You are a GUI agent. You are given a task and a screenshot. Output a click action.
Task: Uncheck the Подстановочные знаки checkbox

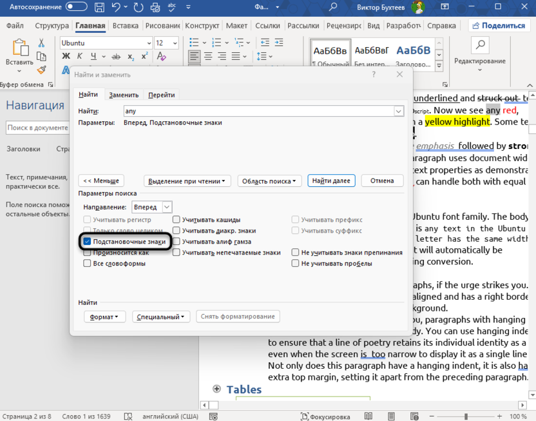coord(87,242)
